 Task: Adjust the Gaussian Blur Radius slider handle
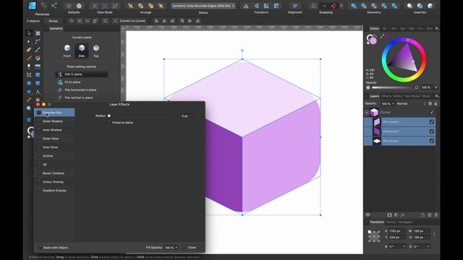pos(109,116)
